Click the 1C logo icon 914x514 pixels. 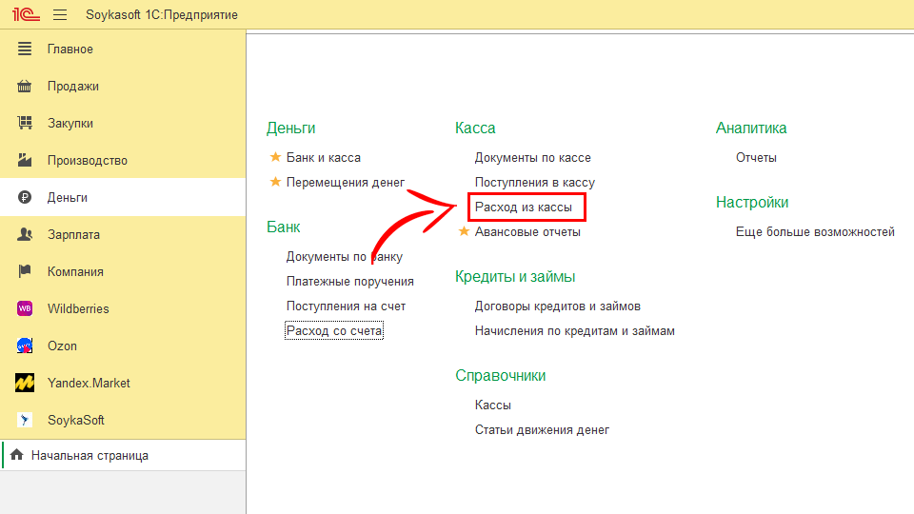click(x=24, y=14)
